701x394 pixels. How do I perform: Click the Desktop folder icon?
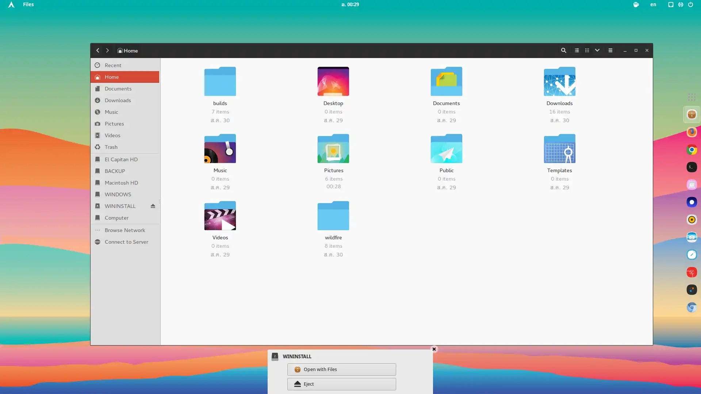(333, 81)
